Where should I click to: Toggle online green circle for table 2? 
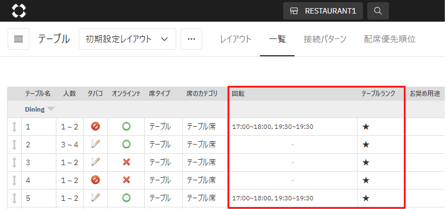click(126, 145)
